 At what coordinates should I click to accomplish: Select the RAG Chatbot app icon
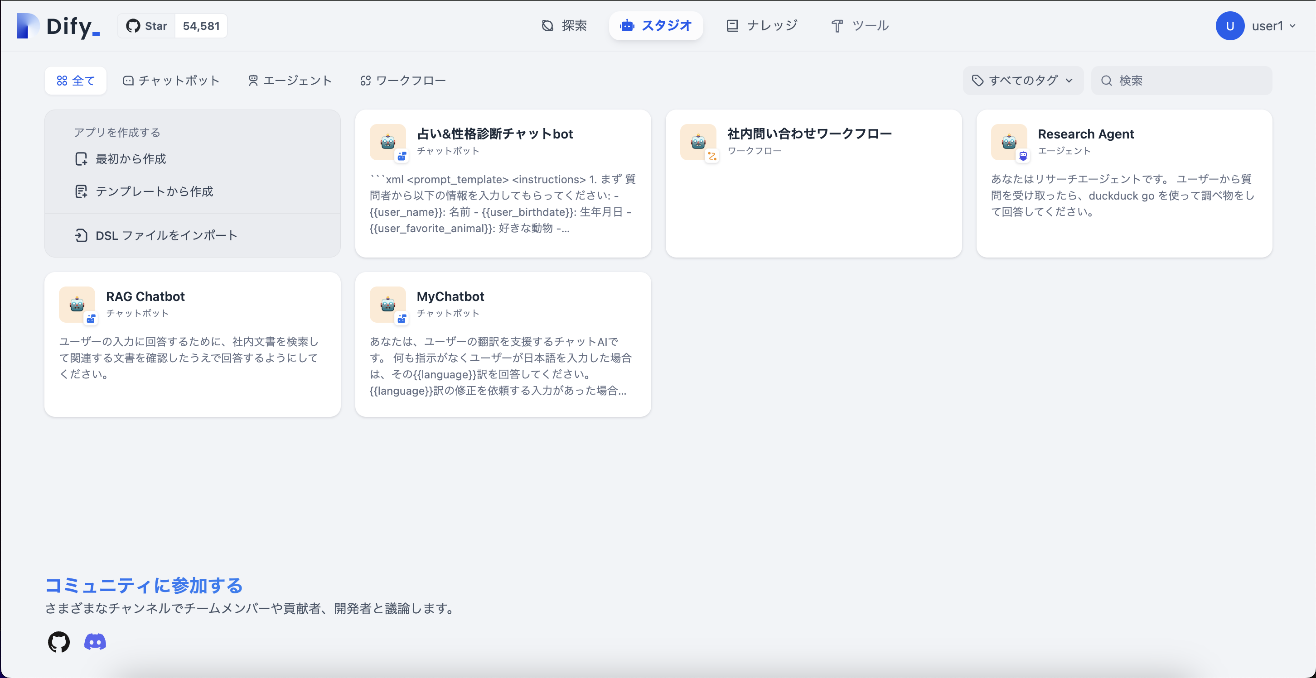pyautogui.click(x=77, y=304)
